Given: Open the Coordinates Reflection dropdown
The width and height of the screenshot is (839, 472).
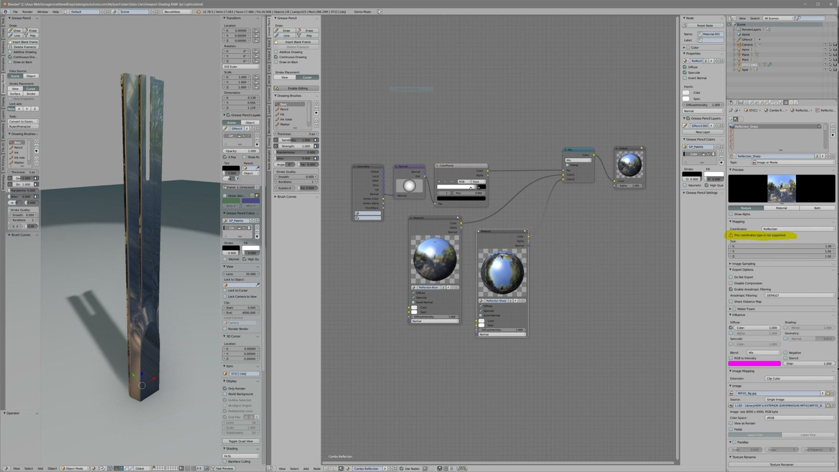Looking at the screenshot, I should (798, 229).
